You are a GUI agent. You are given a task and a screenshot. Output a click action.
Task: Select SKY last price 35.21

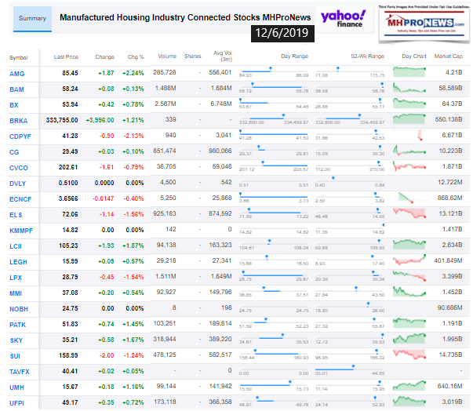70,340
